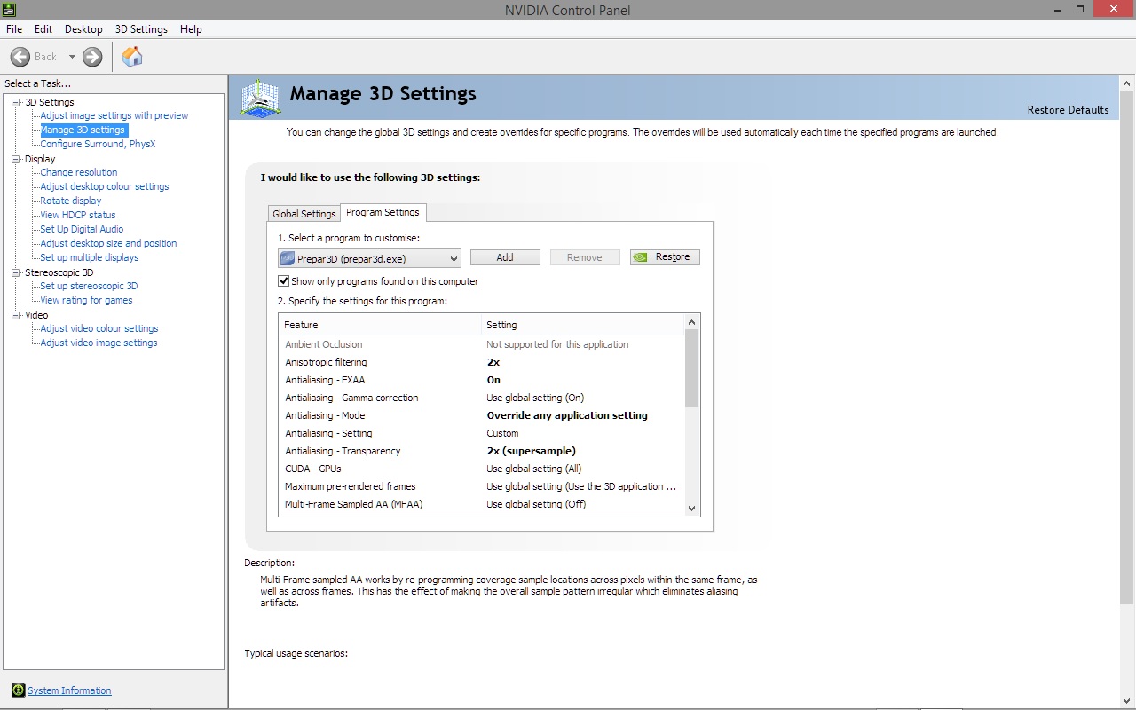
Task: Open Set Up Digital Audio page
Action: [x=82, y=229]
